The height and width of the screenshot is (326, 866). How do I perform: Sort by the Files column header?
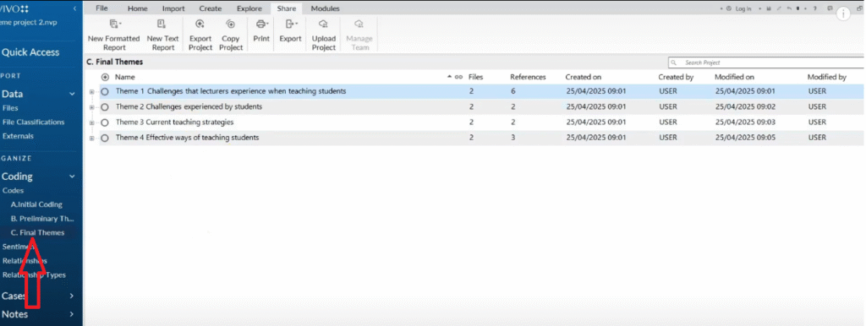(475, 77)
